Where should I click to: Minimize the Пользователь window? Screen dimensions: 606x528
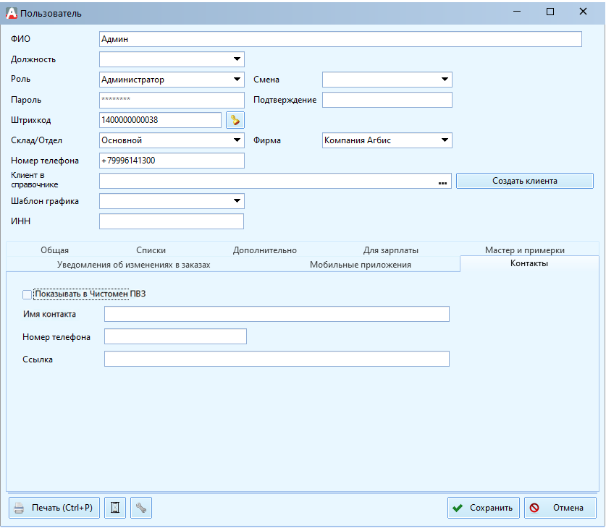click(x=517, y=12)
